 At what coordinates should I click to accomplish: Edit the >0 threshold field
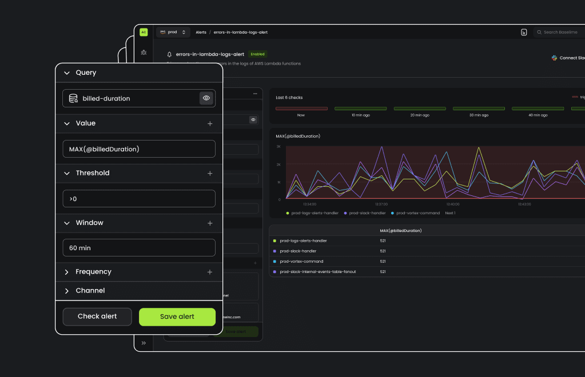point(139,199)
